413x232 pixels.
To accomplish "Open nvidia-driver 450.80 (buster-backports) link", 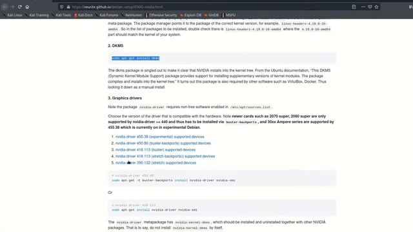I will (x=163, y=143).
